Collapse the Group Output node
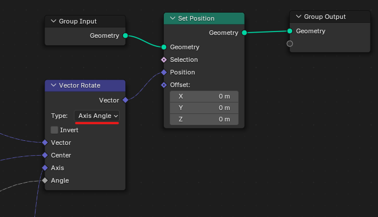 tap(299, 17)
